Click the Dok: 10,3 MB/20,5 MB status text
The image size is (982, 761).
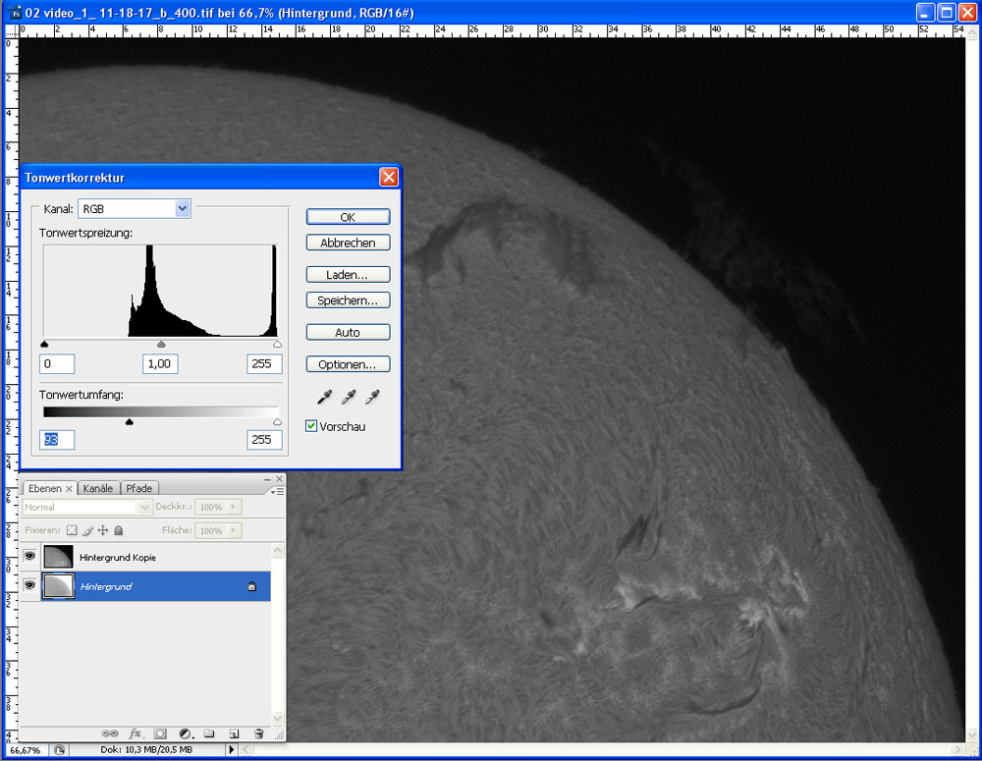(x=146, y=750)
